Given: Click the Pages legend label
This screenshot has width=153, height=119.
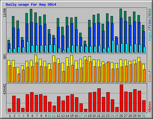Looking at the screenshot, I should click(150, 36).
